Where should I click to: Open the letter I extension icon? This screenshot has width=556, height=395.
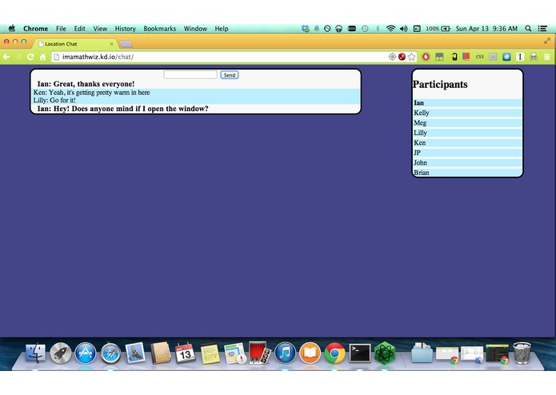[520, 57]
